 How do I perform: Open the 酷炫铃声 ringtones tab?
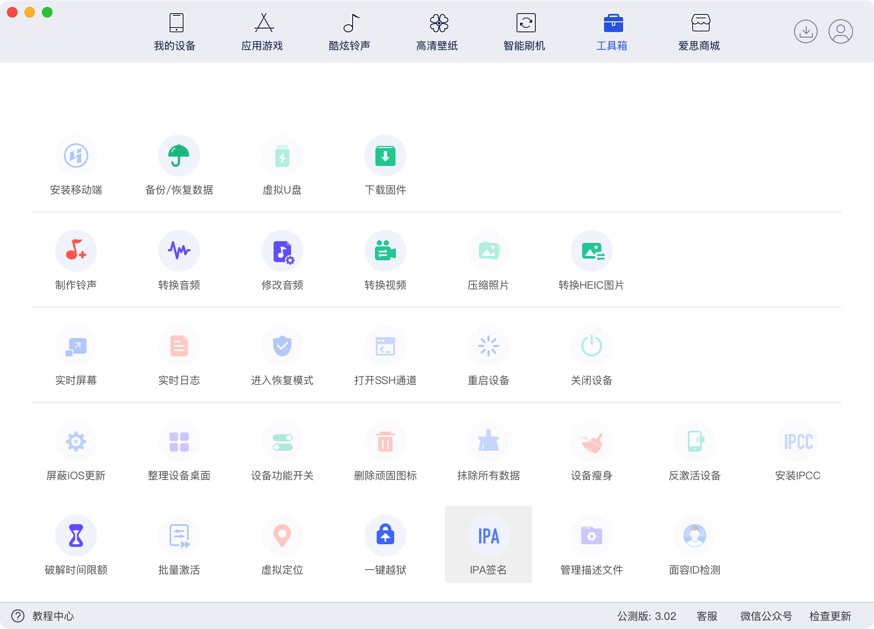[x=350, y=32]
